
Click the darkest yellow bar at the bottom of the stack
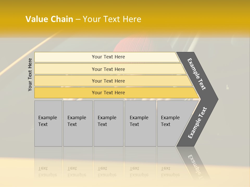(116, 93)
